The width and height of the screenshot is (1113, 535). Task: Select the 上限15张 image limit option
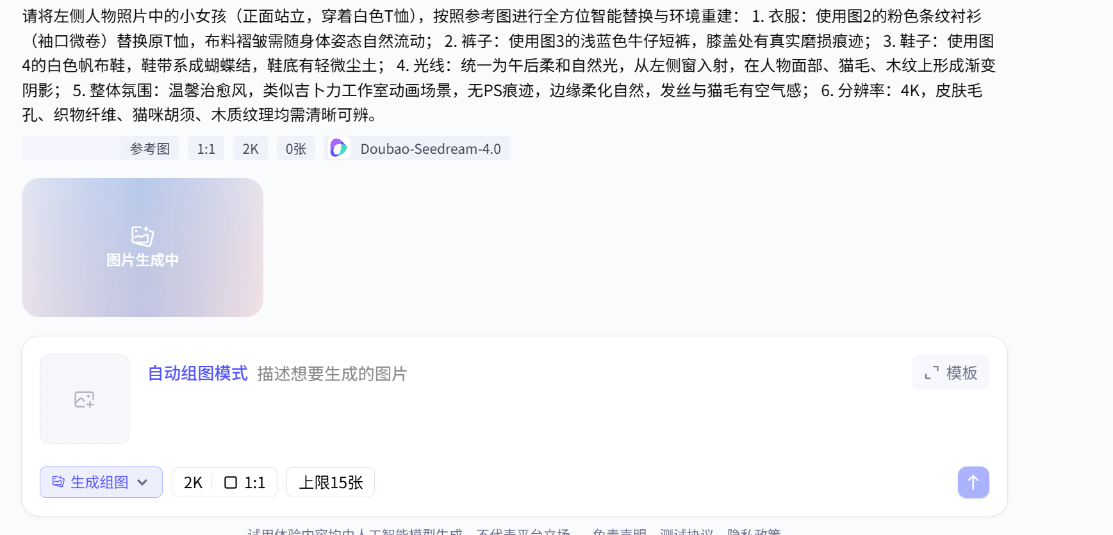(x=331, y=482)
